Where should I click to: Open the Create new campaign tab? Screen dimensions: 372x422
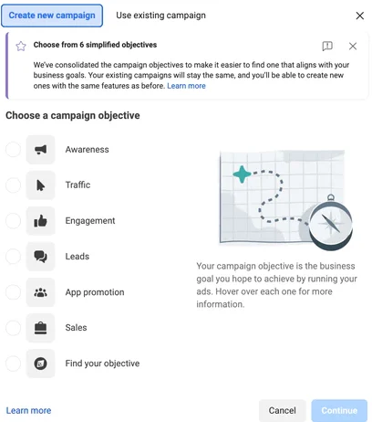pos(52,16)
